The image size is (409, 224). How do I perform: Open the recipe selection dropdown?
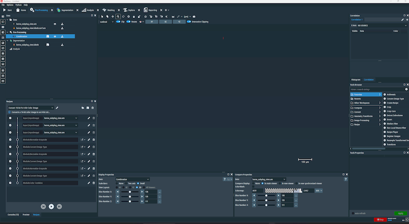30,108
